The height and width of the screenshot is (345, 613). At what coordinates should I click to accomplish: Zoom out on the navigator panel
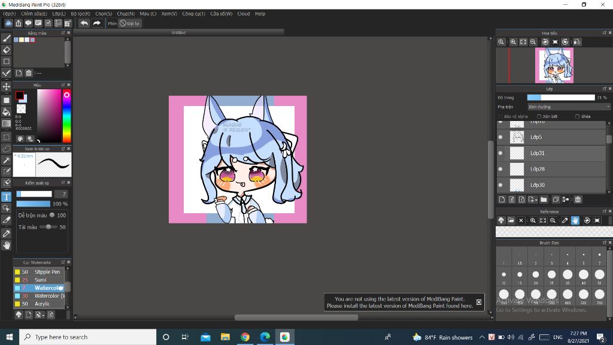(x=533, y=42)
